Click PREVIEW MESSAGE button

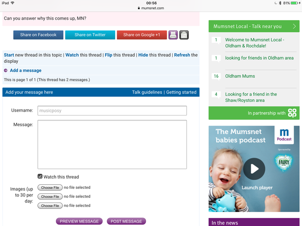click(79, 221)
